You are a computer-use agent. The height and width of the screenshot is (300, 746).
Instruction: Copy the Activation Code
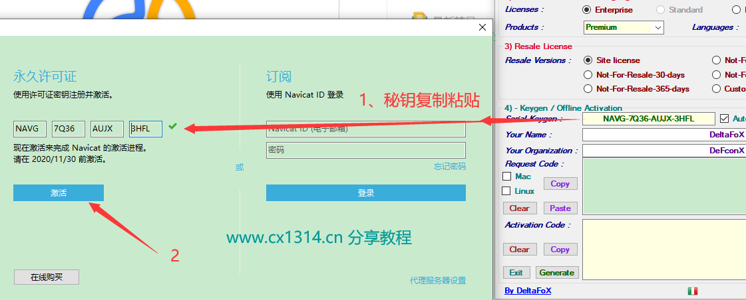560,249
